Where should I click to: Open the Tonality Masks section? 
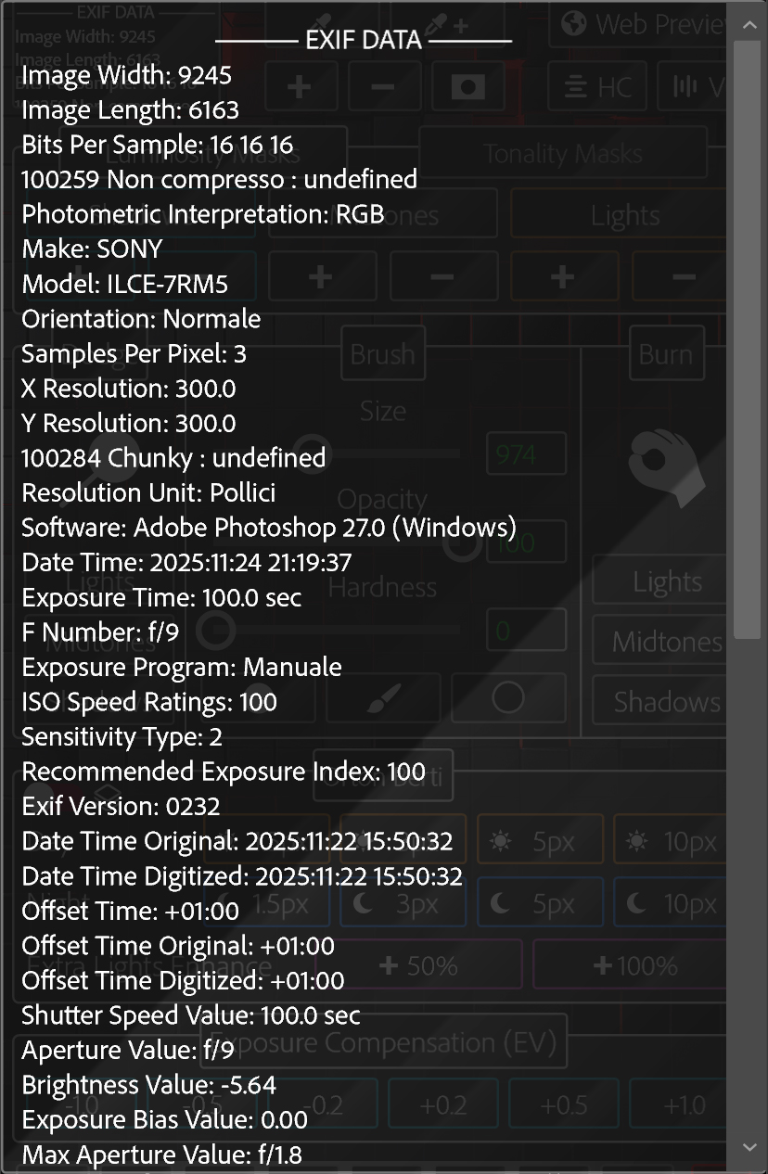coord(562,152)
